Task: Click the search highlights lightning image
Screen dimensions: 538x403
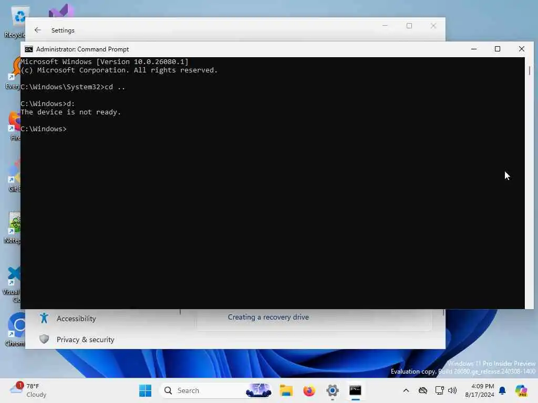Action: pyautogui.click(x=258, y=390)
